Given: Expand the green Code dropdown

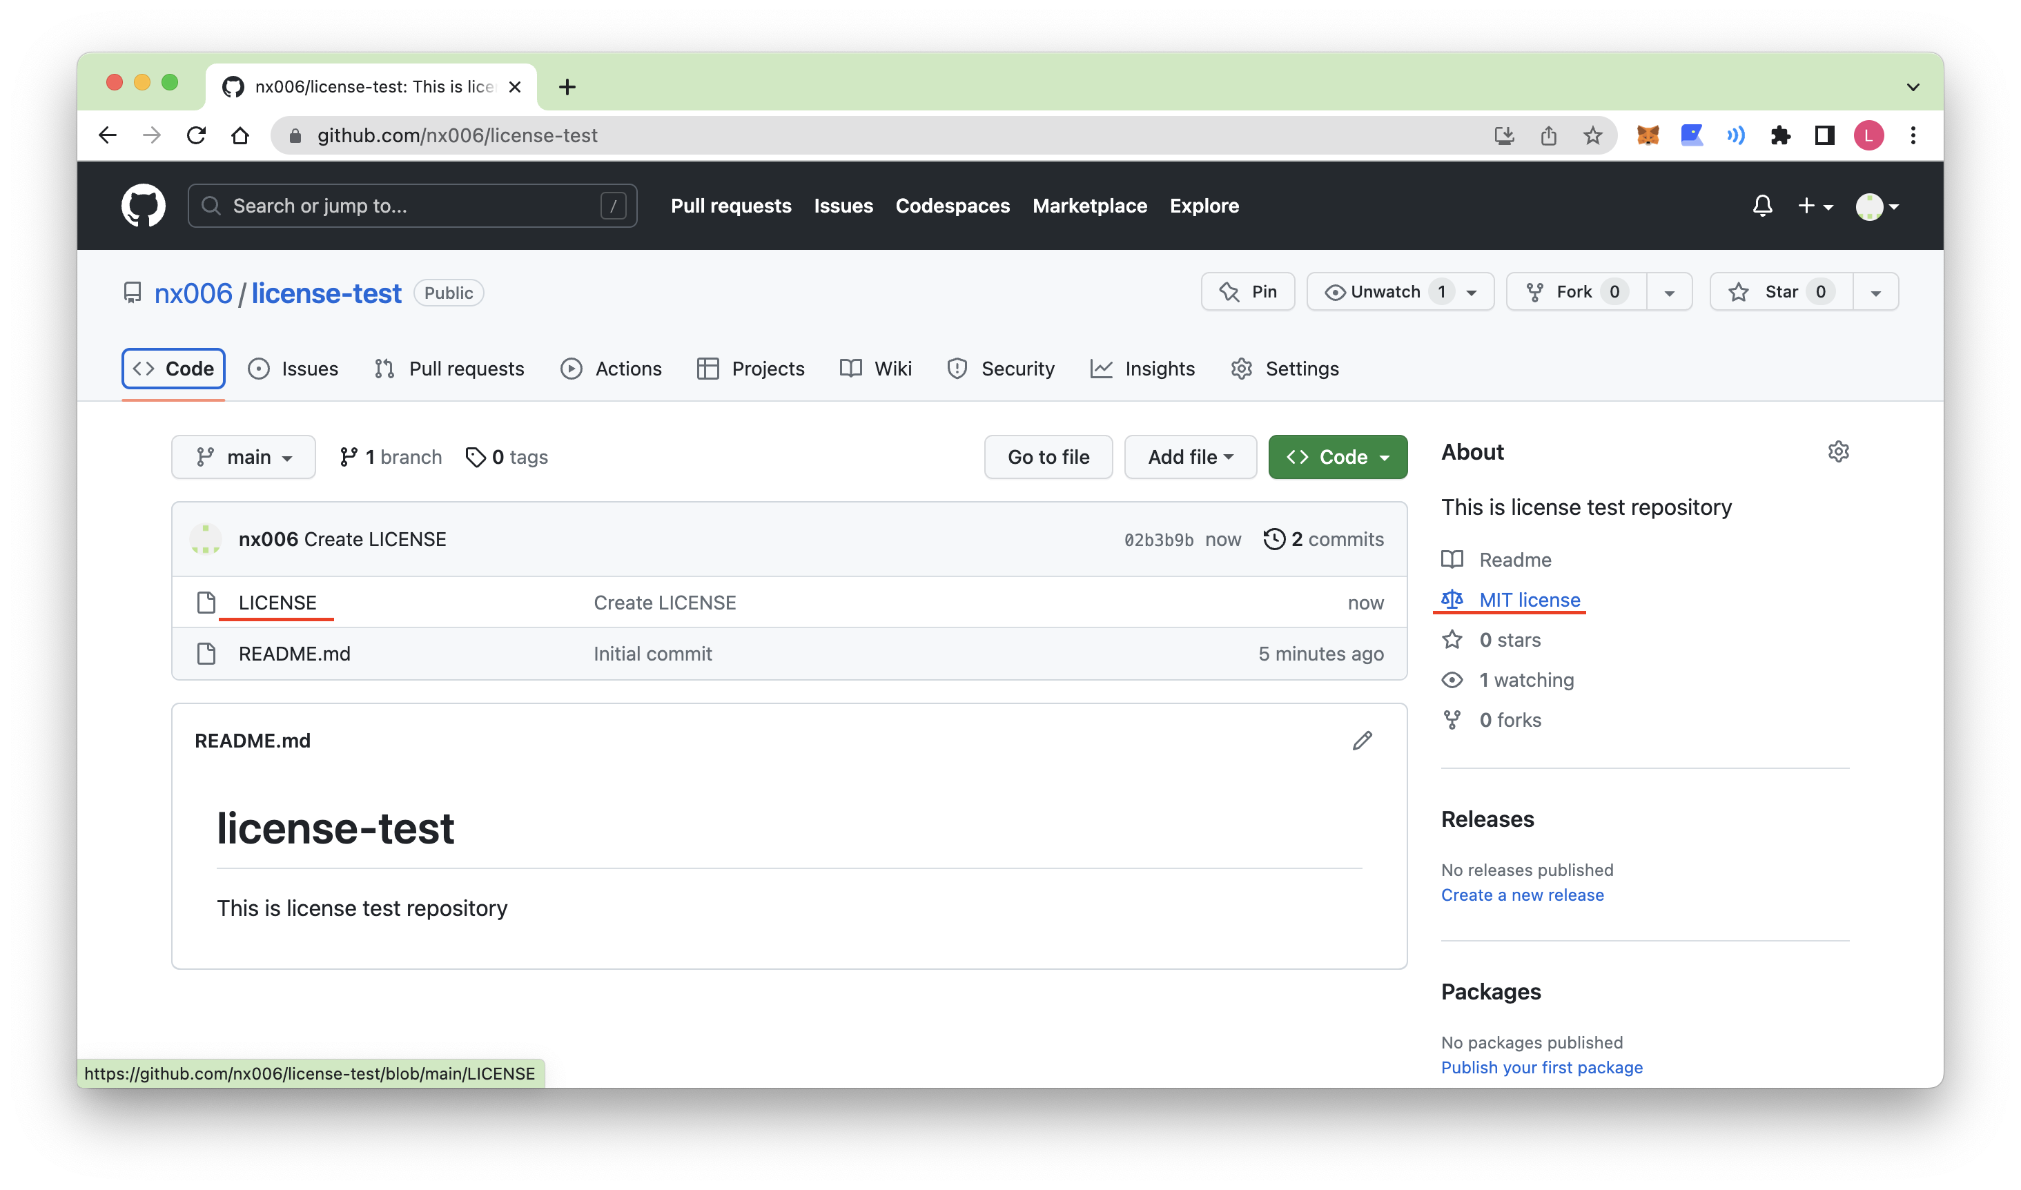Looking at the screenshot, I should point(1337,457).
